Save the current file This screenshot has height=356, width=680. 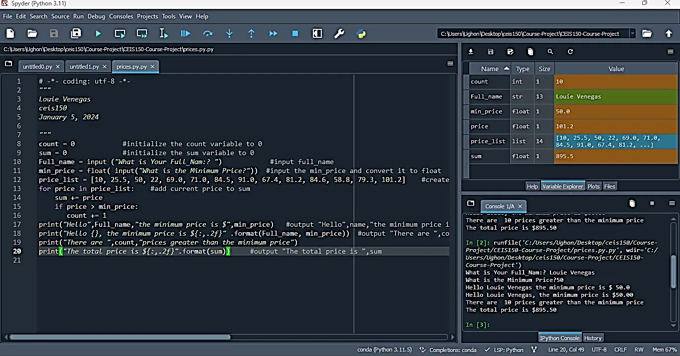(x=54, y=33)
